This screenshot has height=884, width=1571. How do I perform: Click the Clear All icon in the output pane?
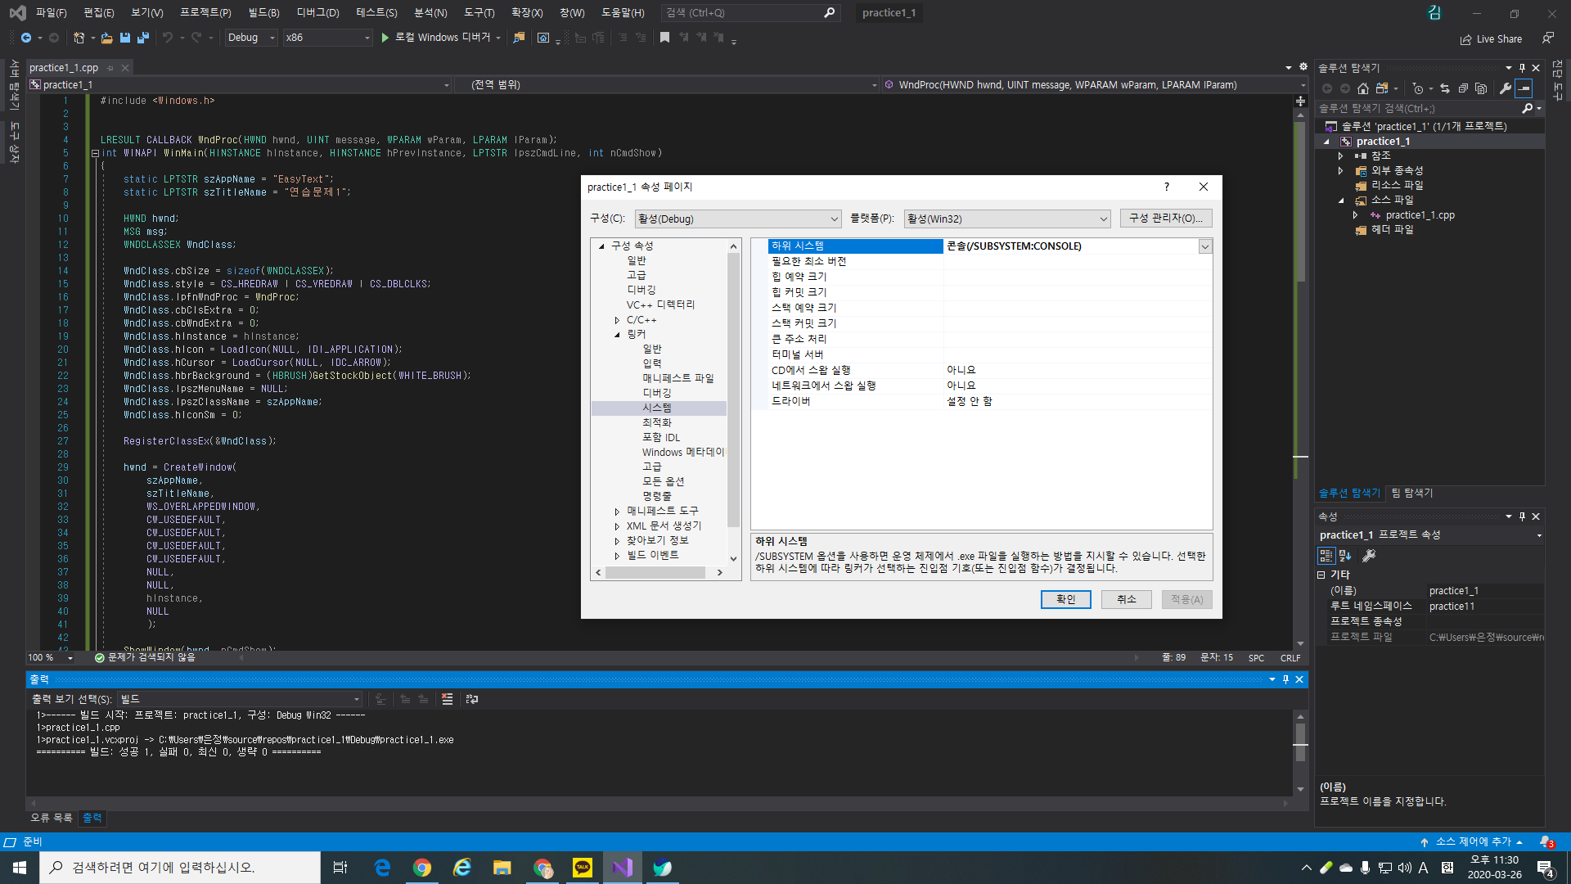tap(447, 699)
